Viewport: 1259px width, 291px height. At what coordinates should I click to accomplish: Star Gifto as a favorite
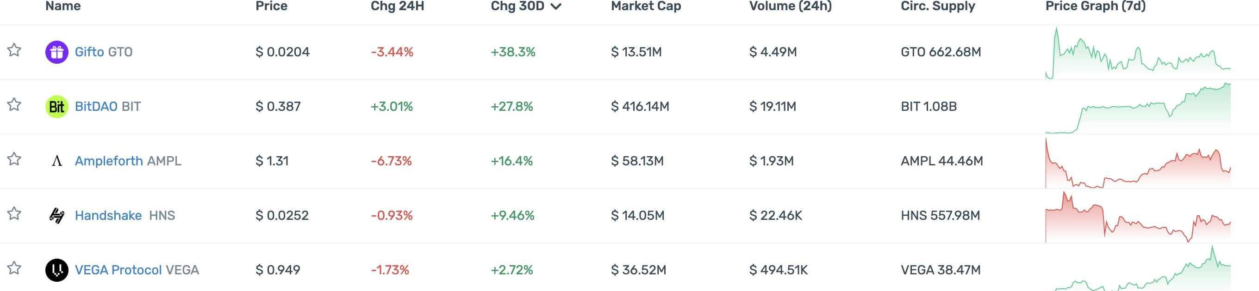pyautogui.click(x=14, y=50)
